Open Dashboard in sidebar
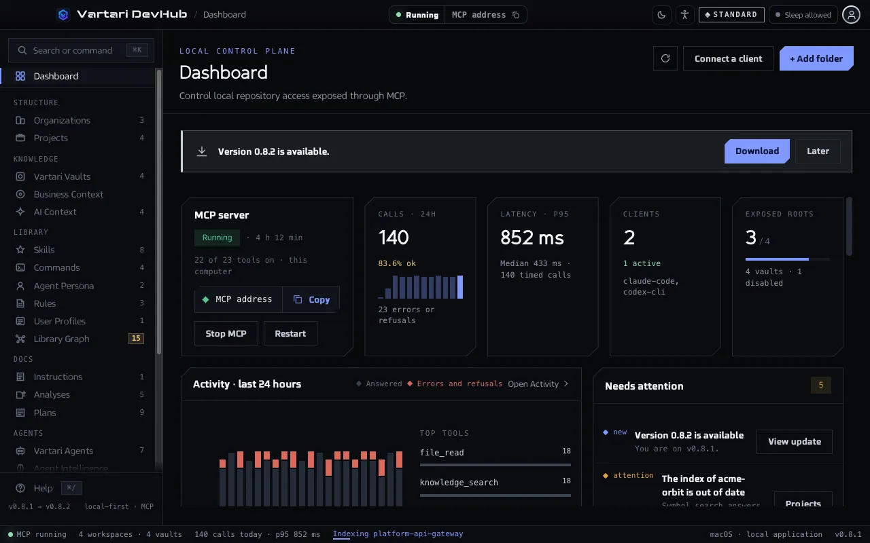This screenshot has width=870, height=543. click(x=78, y=76)
